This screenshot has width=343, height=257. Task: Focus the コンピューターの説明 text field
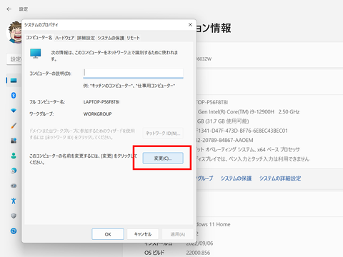pos(133,73)
